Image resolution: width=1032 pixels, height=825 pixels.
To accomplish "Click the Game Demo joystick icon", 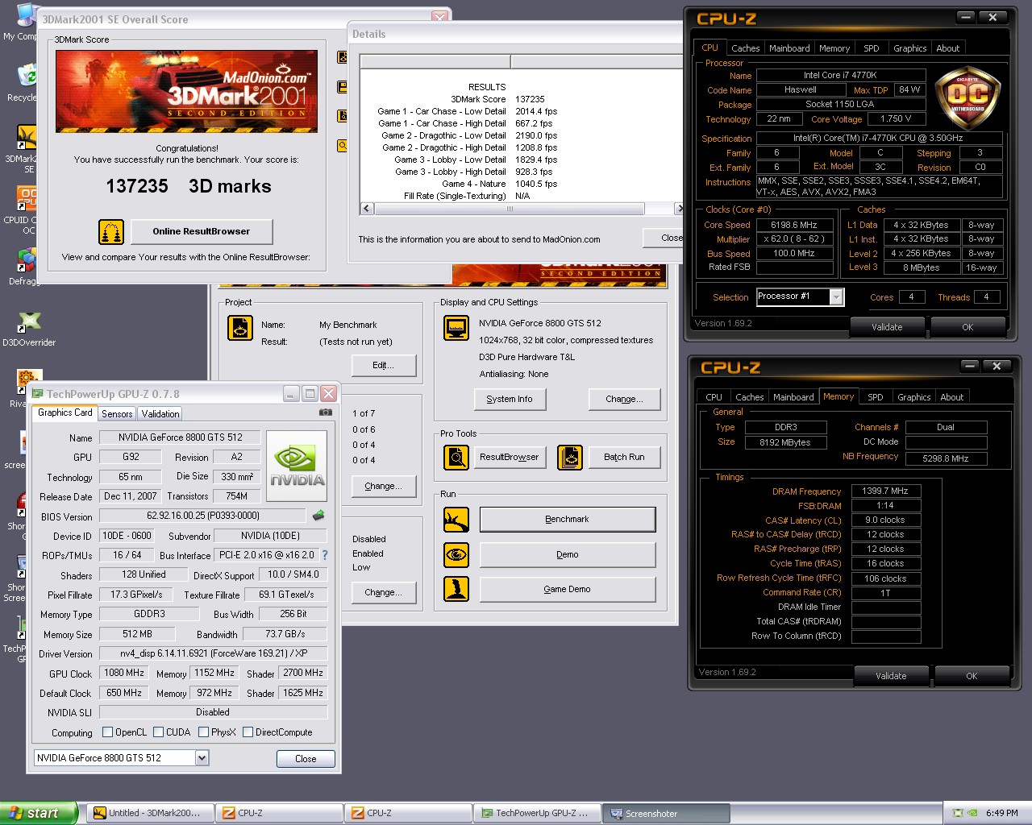I will coord(456,589).
